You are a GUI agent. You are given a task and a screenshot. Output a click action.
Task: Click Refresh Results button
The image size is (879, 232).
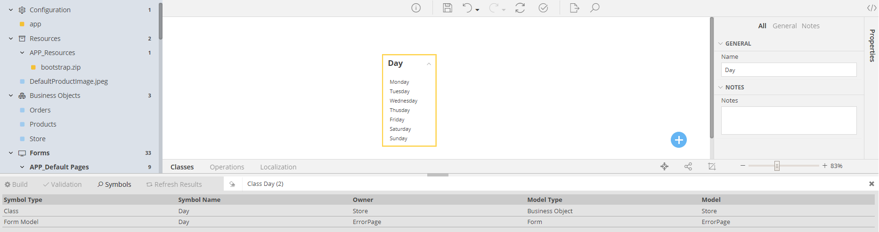pos(174,184)
